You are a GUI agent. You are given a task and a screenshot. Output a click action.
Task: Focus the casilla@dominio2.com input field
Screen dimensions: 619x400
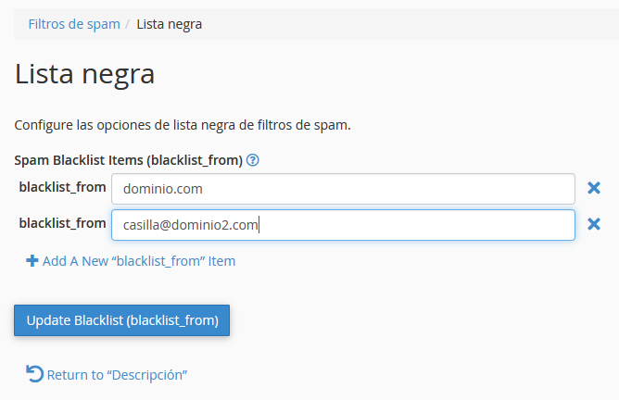pyautogui.click(x=343, y=225)
